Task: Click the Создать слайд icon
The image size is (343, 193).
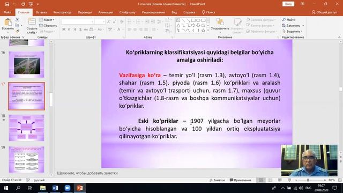Action: pos(32,22)
